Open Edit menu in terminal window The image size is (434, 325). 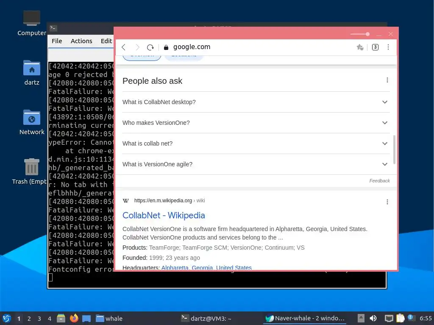(x=106, y=41)
